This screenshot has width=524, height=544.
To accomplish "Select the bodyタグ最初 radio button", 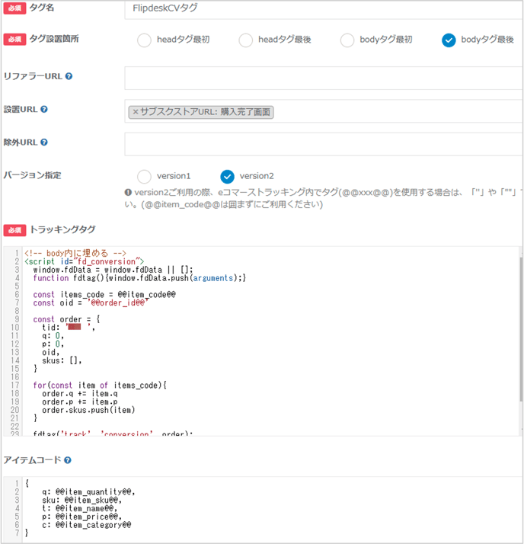I will coord(347,40).
